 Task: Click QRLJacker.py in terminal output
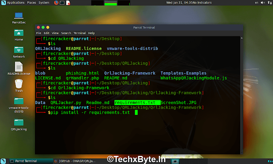tap(66, 102)
